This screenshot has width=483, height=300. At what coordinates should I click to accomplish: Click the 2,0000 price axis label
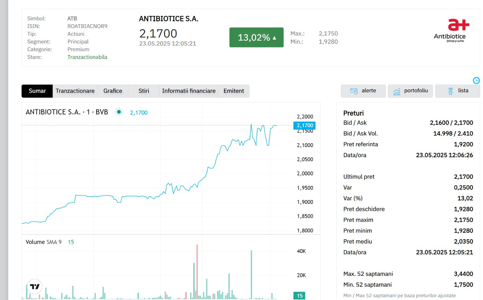coord(305,173)
